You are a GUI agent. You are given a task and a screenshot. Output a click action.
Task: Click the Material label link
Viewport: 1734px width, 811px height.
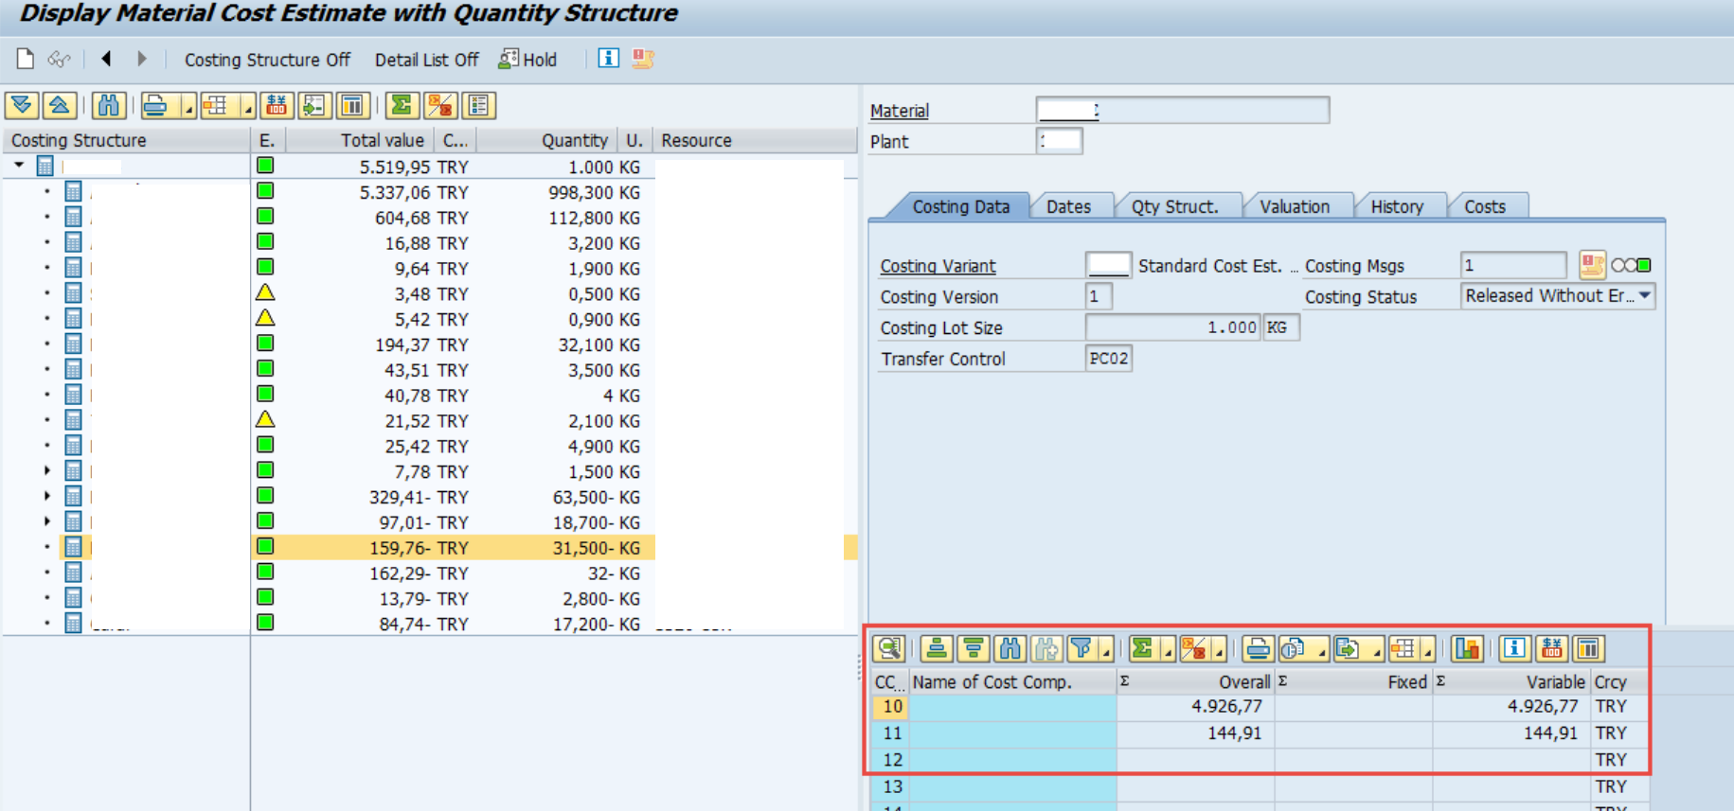pos(900,111)
